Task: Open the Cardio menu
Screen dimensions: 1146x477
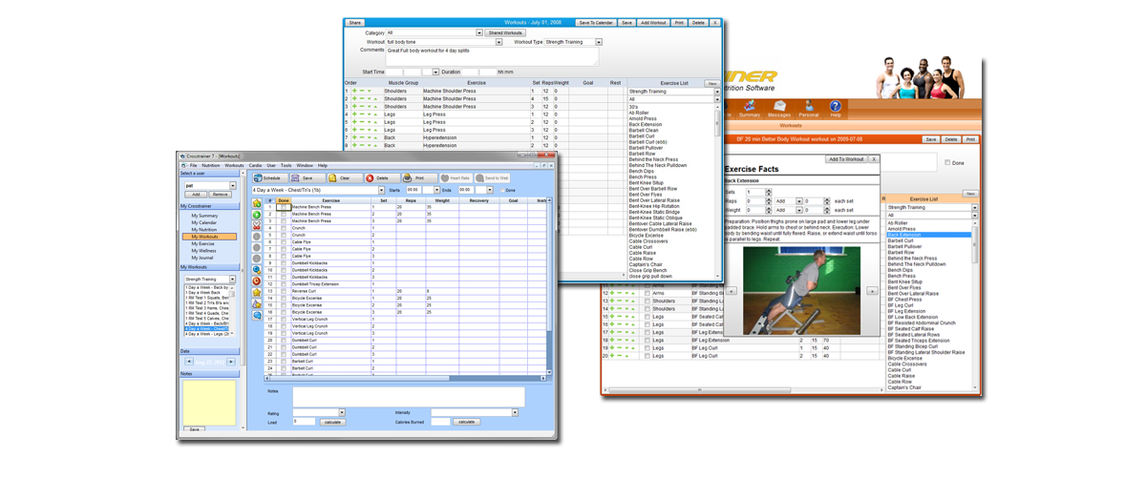Action: [x=255, y=166]
